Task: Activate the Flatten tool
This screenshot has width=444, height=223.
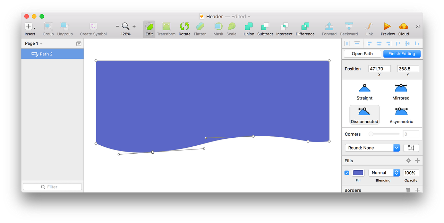Action: point(200,29)
